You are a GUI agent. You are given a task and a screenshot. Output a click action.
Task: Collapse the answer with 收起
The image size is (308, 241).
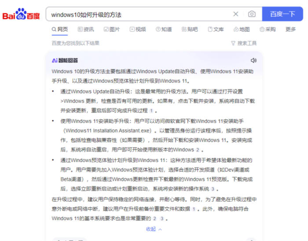(x=154, y=229)
